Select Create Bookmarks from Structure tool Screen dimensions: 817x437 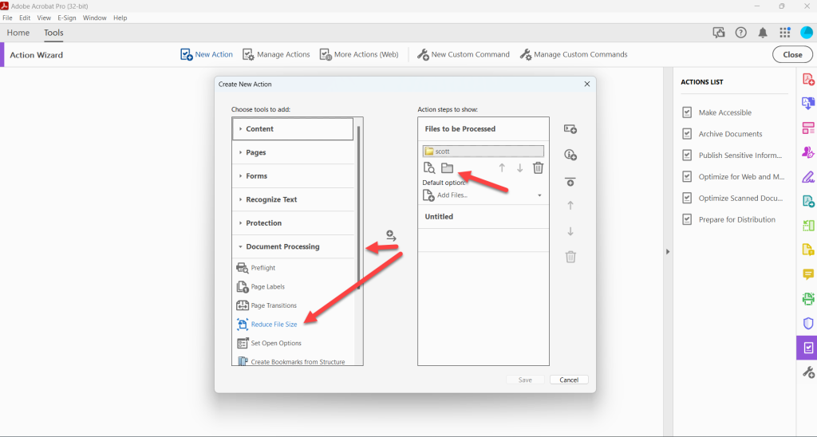(290, 361)
